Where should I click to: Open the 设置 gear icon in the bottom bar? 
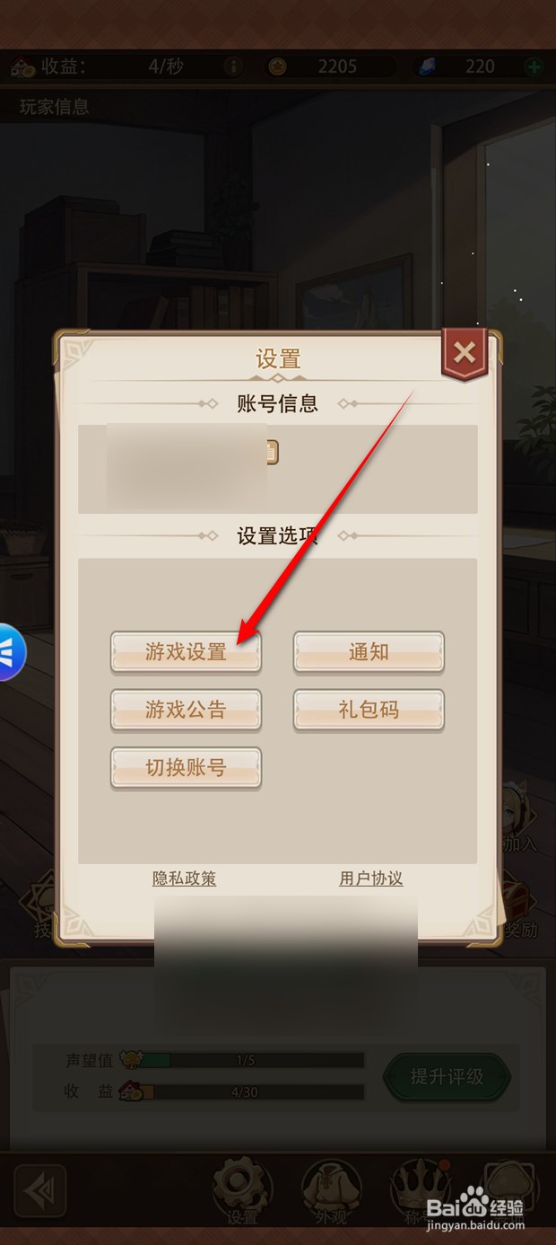tap(242, 1189)
